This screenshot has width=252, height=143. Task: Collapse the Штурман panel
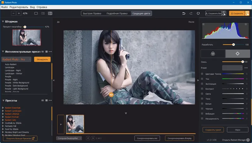[3, 21]
